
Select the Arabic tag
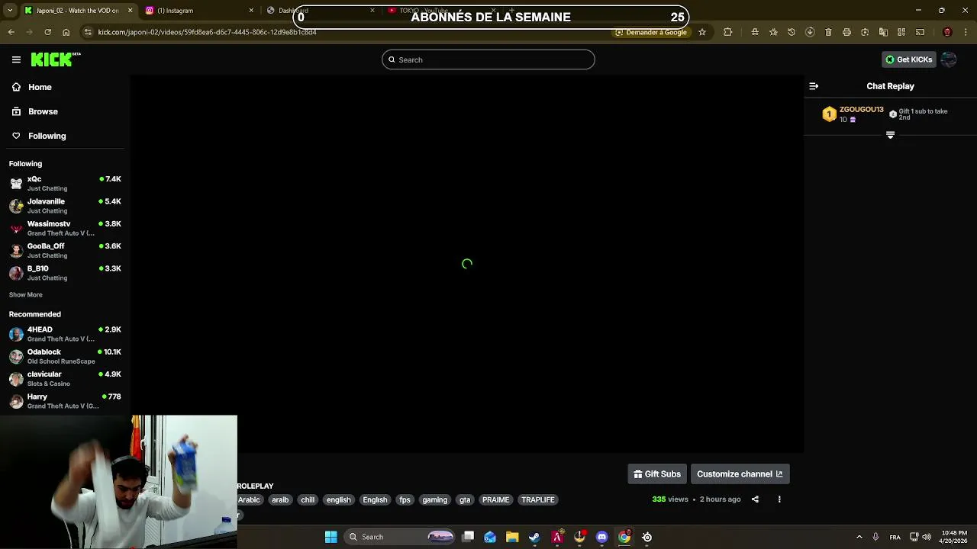click(249, 500)
